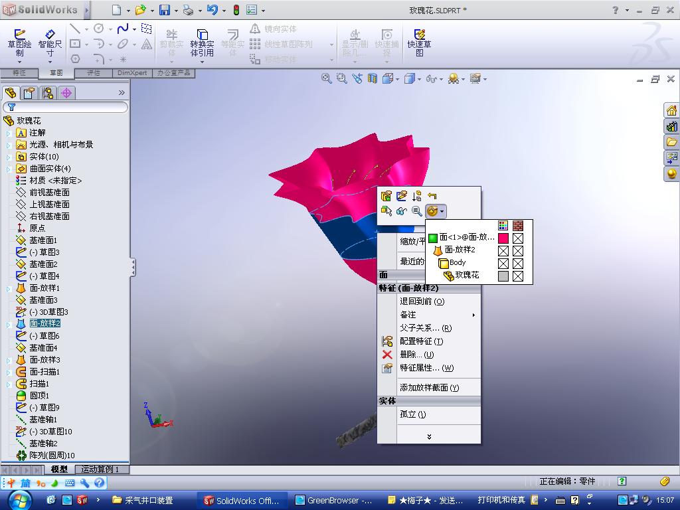680x510 pixels.
Task: Open the SolidWorks menu flyout arrow
Action: 87,10
